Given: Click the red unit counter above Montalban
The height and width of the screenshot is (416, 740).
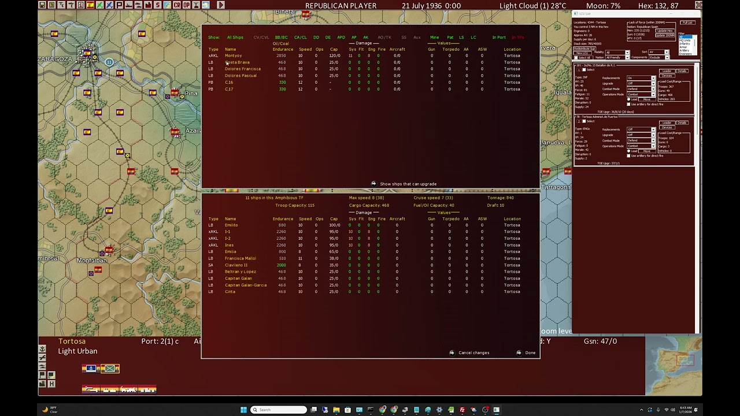Looking at the screenshot, I should [x=109, y=250].
